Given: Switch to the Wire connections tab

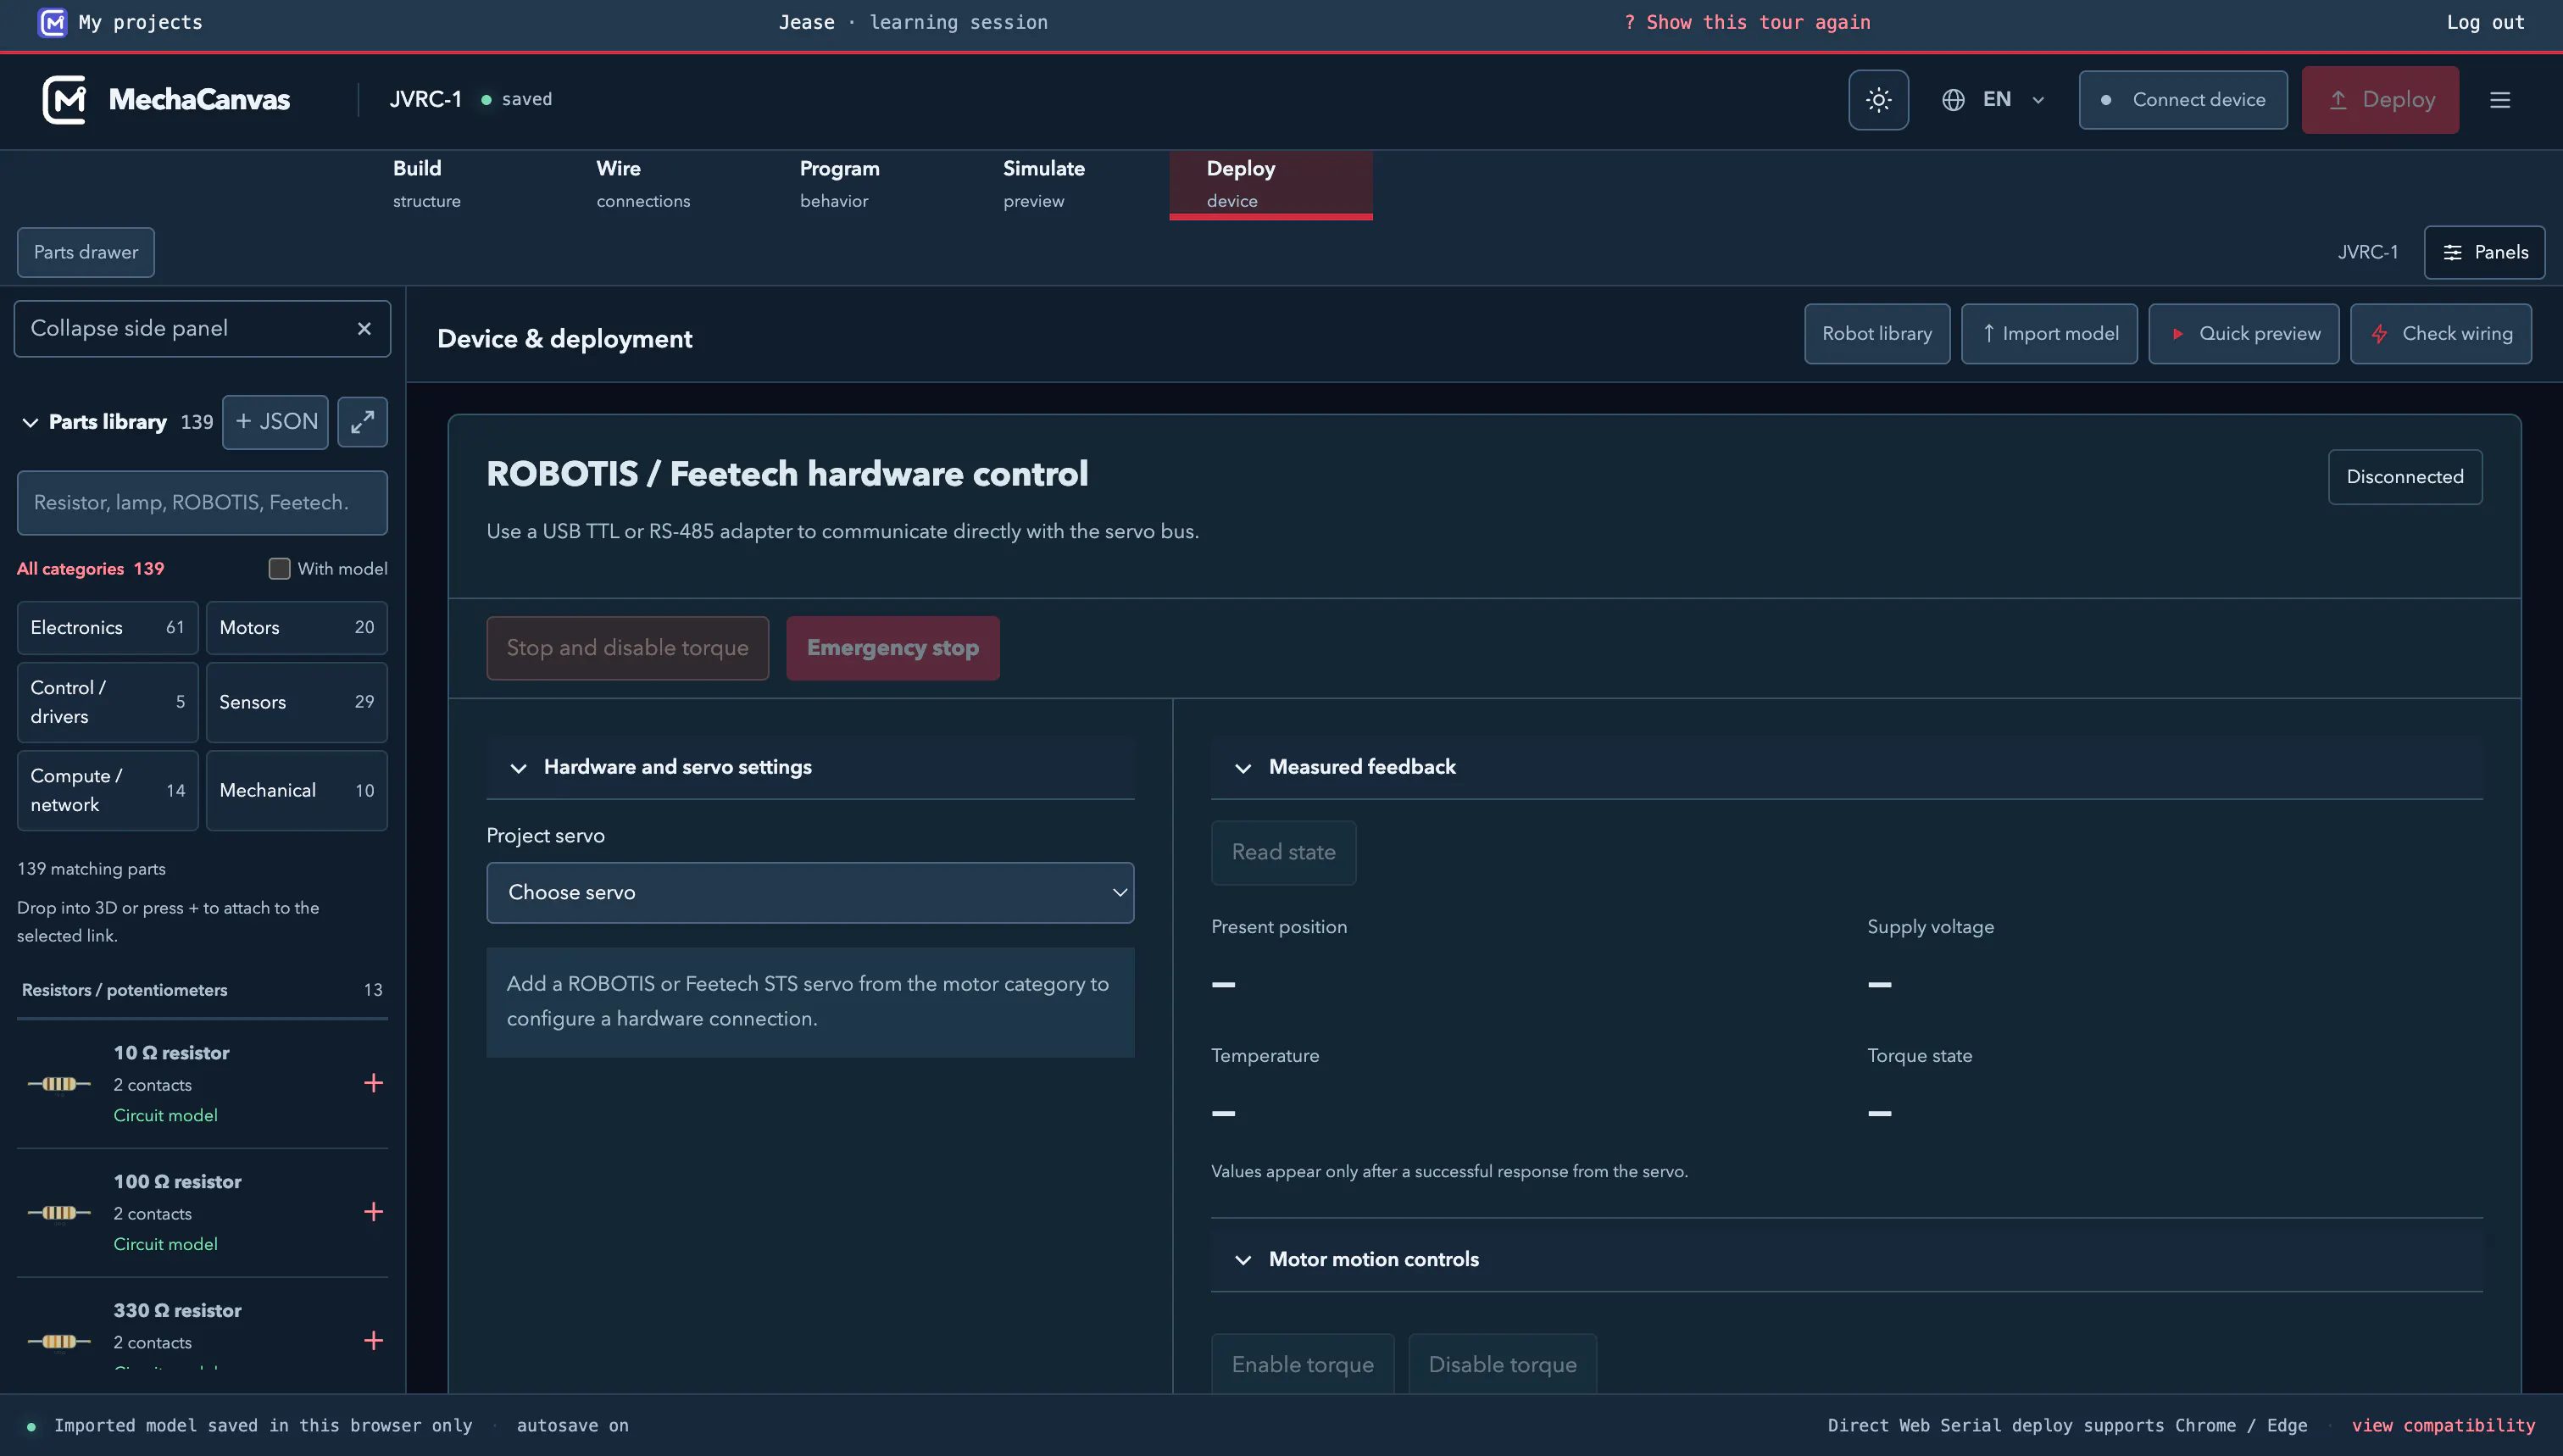Looking at the screenshot, I should point(661,184).
